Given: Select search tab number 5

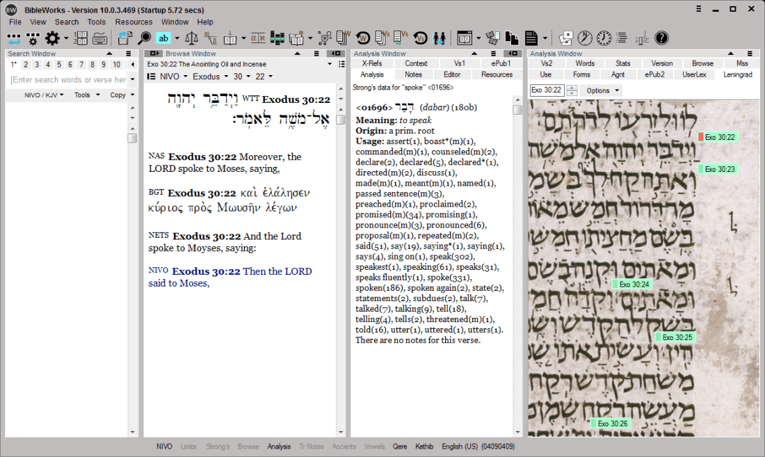Looking at the screenshot, I should coord(59,65).
